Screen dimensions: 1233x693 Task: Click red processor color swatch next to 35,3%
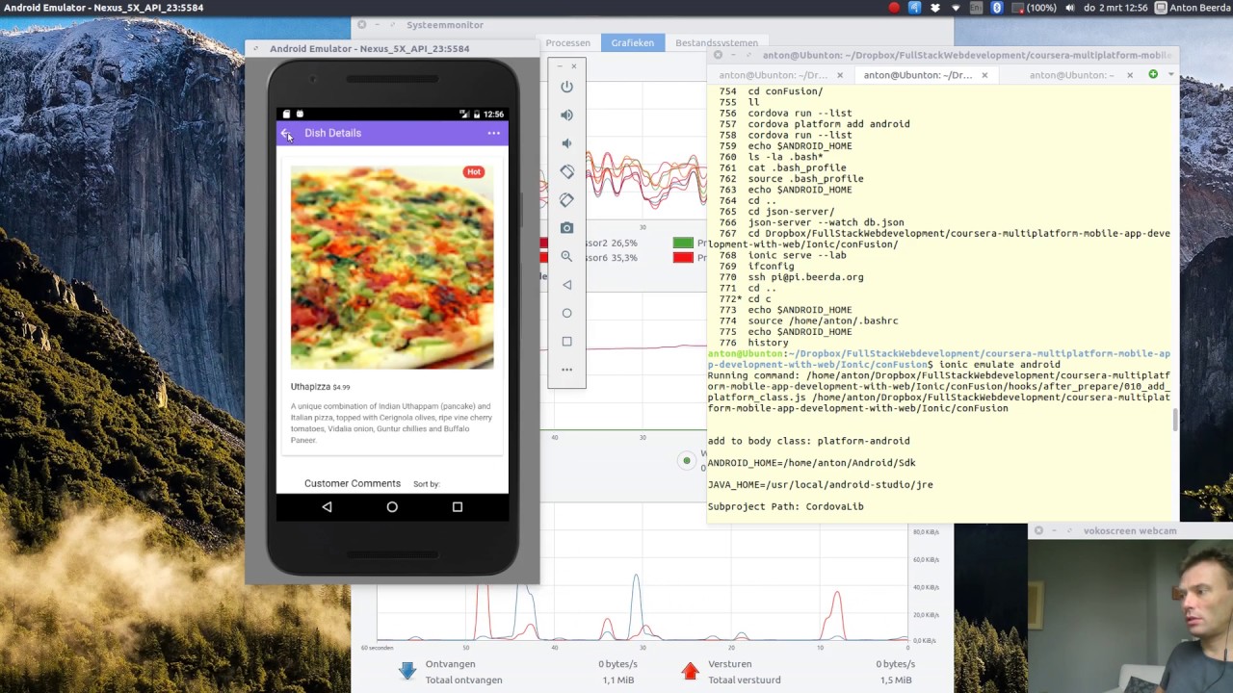(x=683, y=258)
